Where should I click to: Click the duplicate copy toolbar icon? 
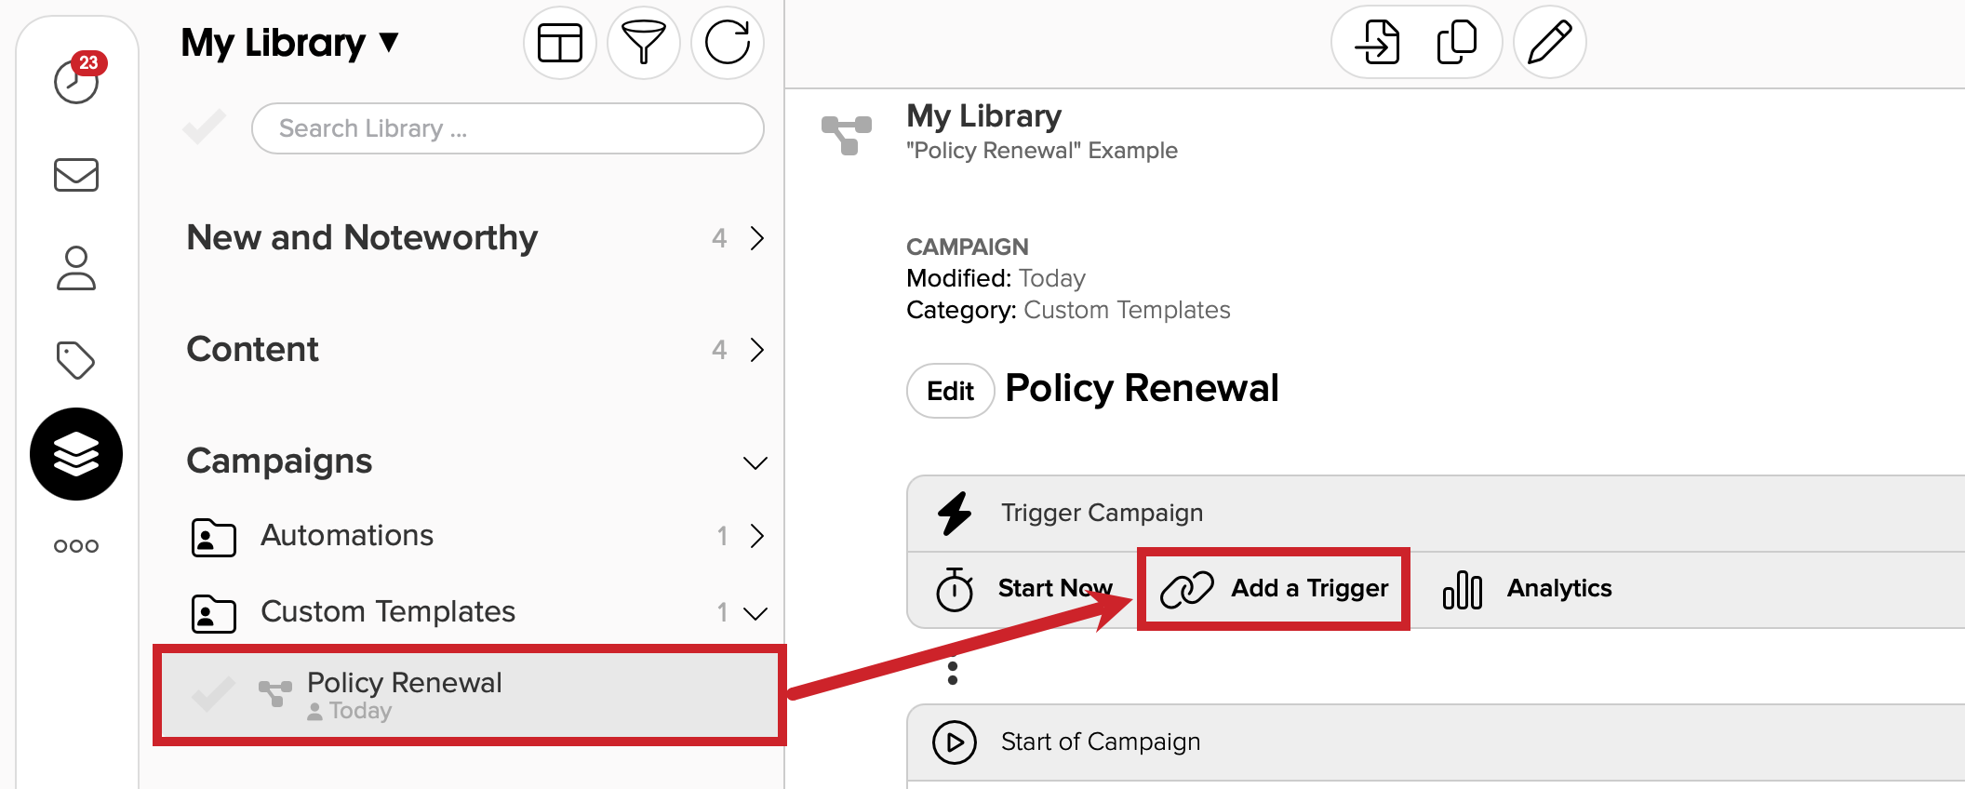(1457, 43)
